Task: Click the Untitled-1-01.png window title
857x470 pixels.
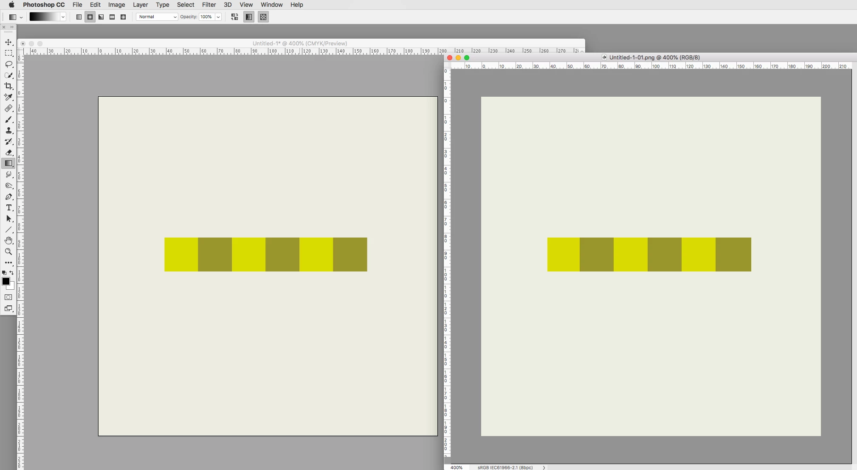Action: coord(654,57)
